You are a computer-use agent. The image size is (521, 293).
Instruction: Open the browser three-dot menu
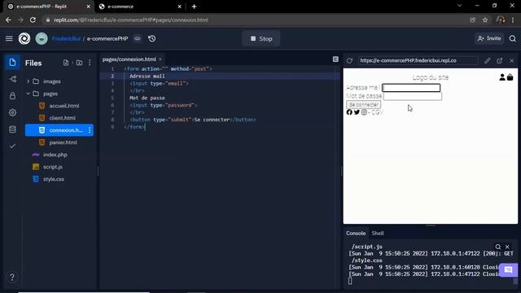point(513,20)
